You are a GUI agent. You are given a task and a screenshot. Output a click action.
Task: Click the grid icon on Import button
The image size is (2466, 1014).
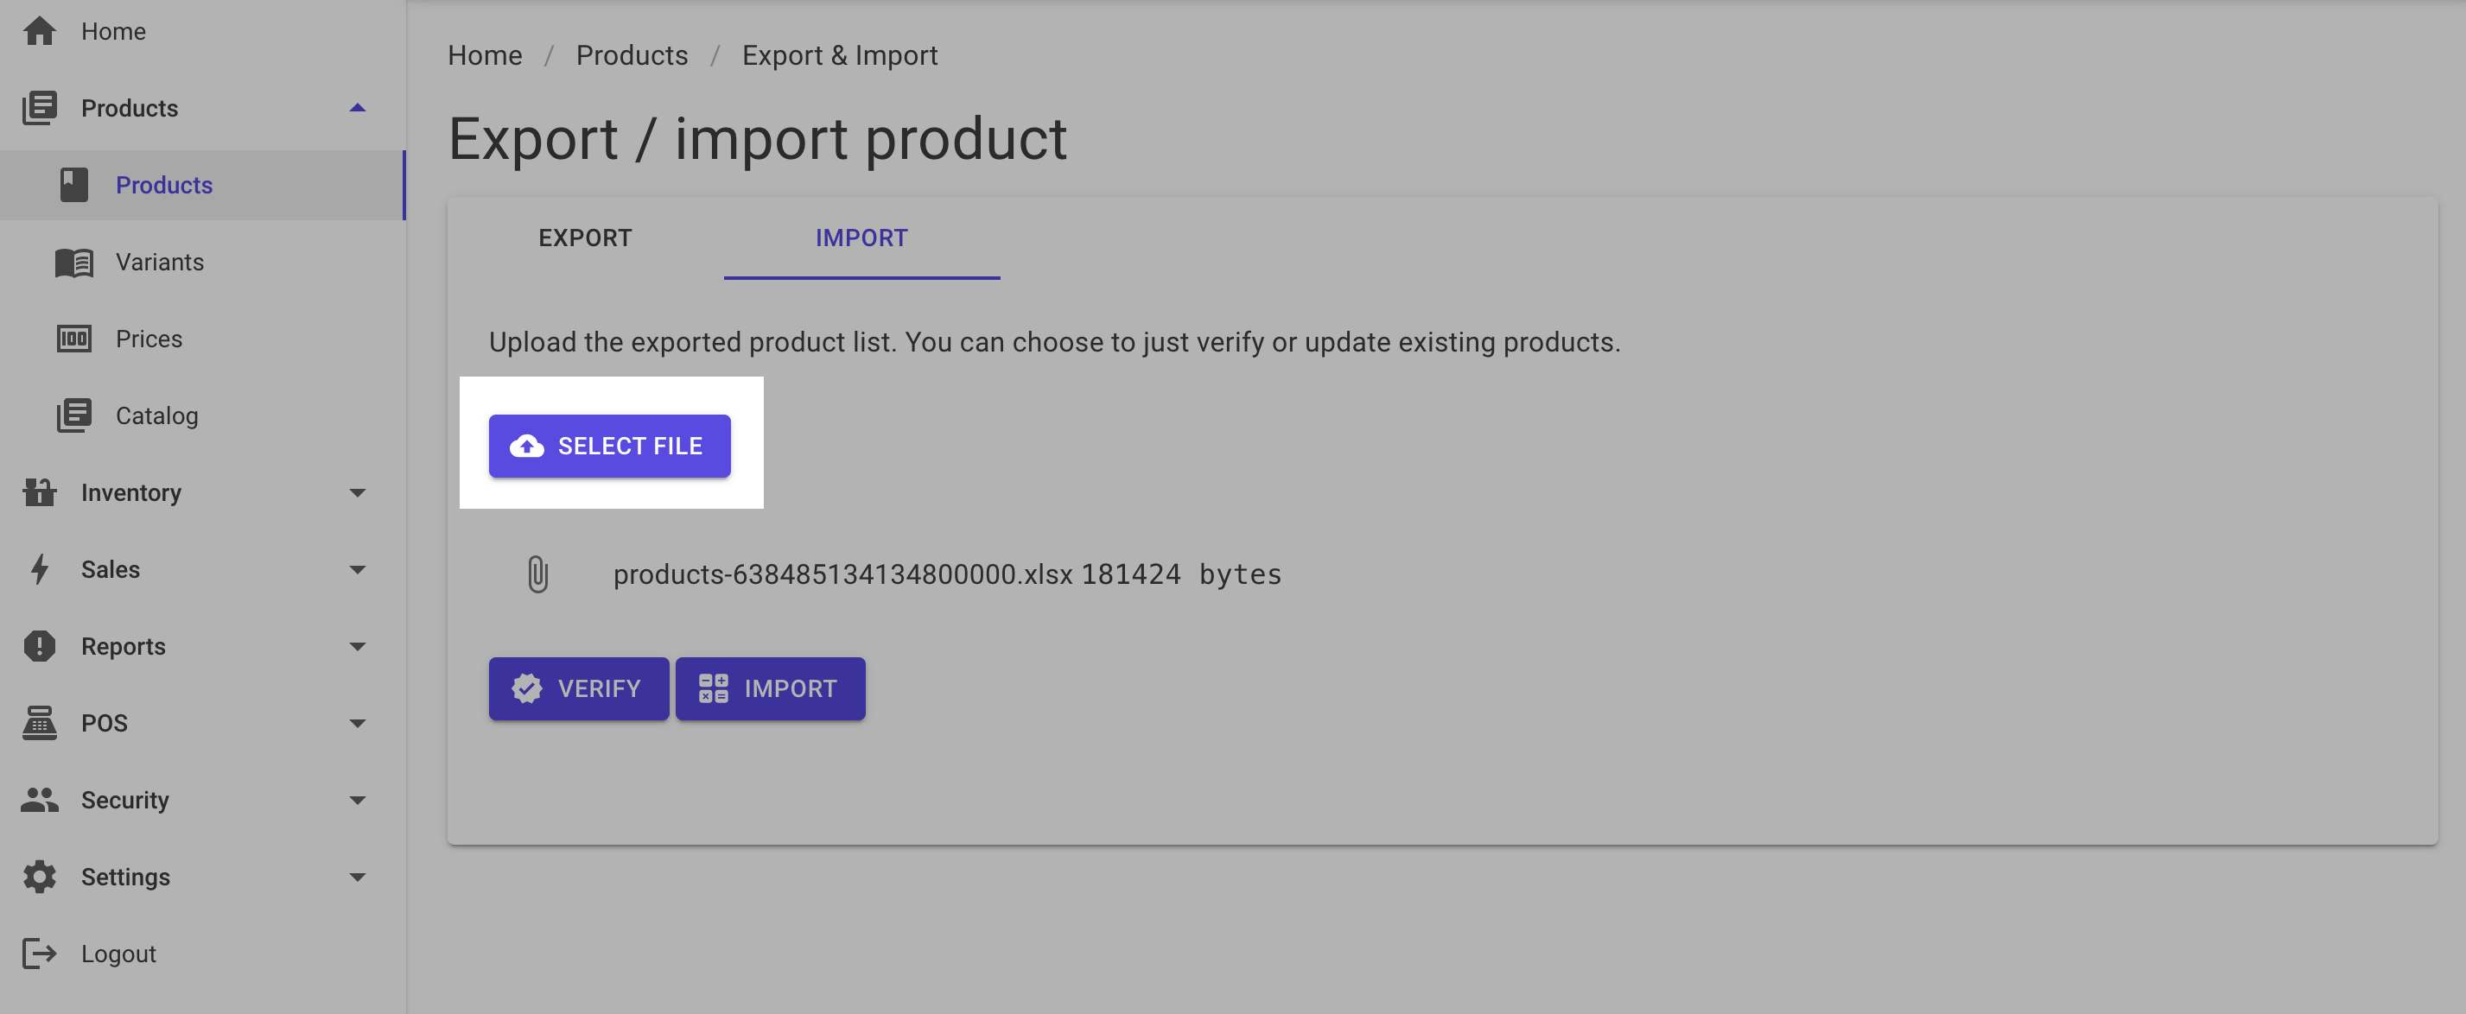(713, 688)
